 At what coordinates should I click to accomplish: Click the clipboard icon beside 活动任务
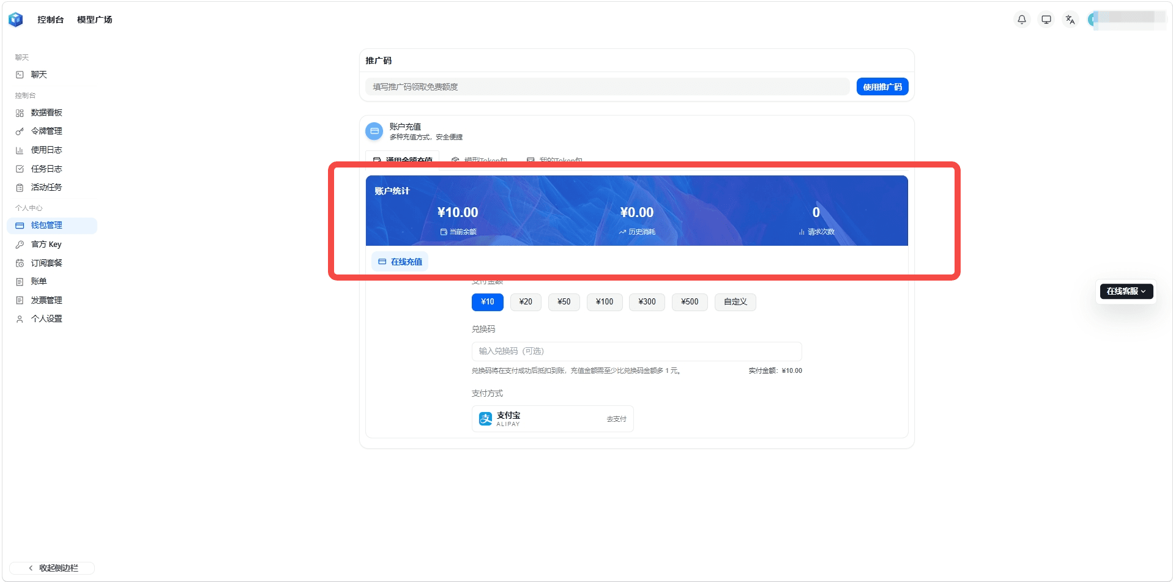(x=20, y=188)
